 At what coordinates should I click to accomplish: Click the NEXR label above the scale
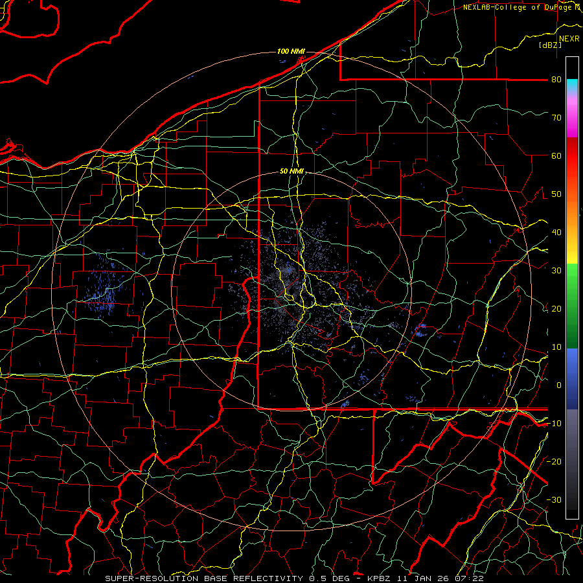click(x=569, y=39)
